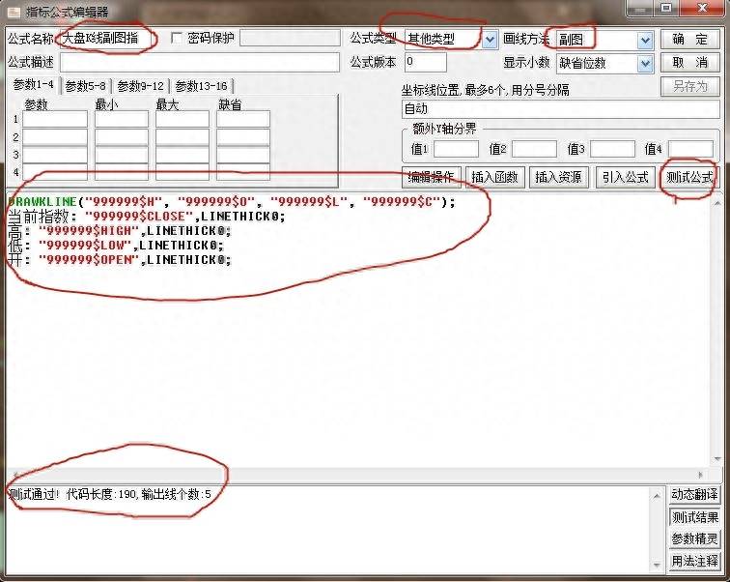Click result panel scroll up arrow
Screen dimensions: 730x582
[657, 496]
